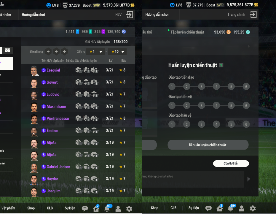
Task: Click first trait icon of Gabriel Jadson
Action: [x=79, y=167]
